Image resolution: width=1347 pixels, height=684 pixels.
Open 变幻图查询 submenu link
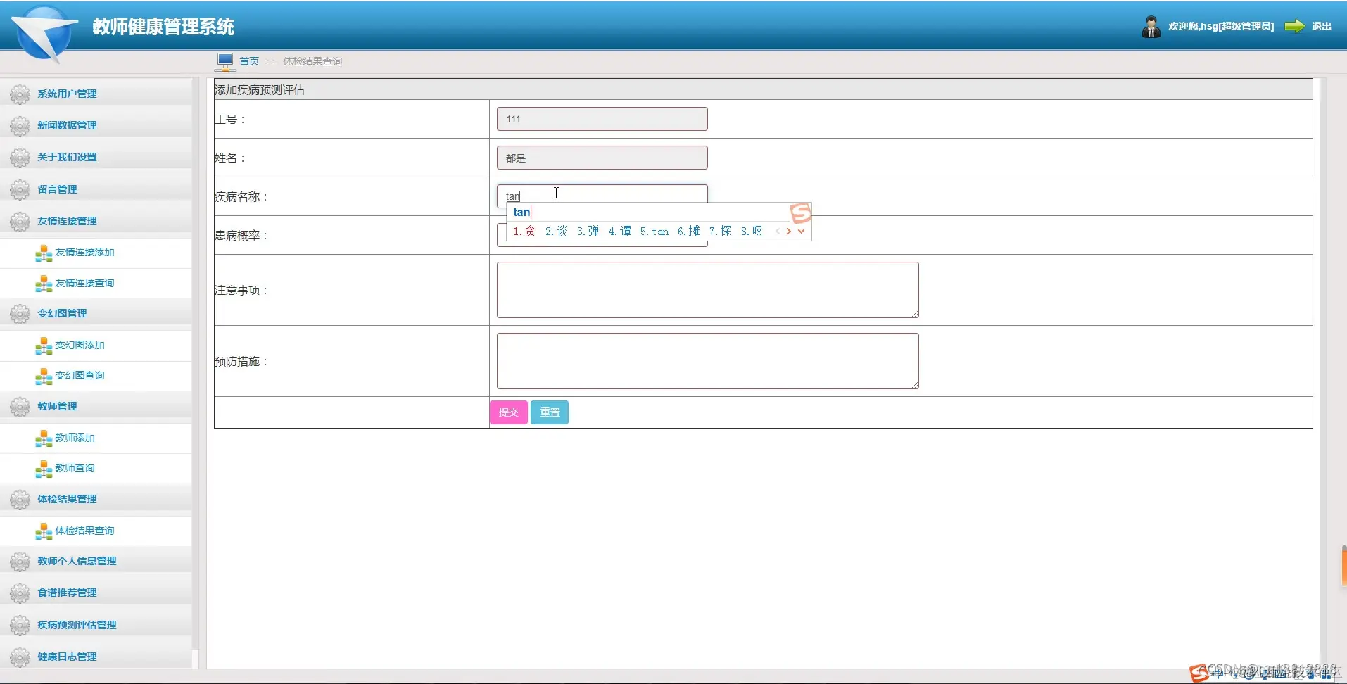80,375
